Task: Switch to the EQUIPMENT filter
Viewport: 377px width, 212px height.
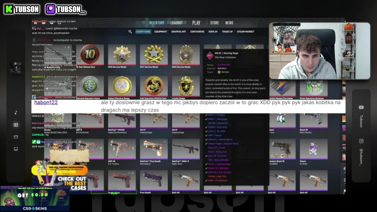Action: click(161, 32)
